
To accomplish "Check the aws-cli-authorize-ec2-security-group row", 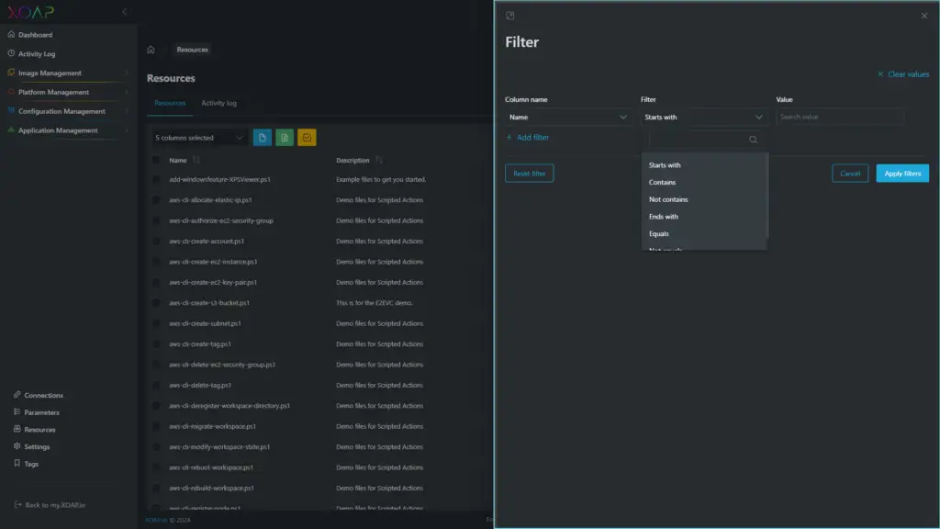I will [x=156, y=220].
